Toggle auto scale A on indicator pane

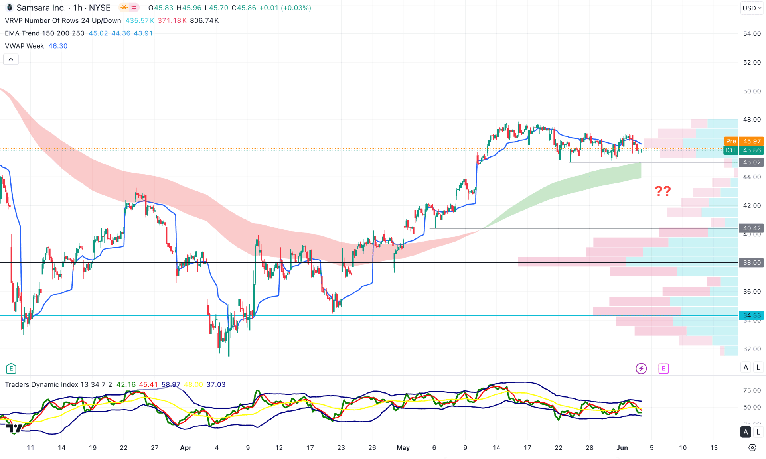746,432
